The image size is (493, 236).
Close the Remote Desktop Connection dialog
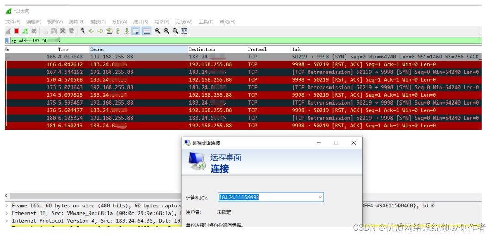[353, 143]
